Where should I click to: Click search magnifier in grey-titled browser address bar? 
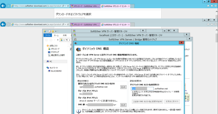pyautogui.click(x=63, y=24)
